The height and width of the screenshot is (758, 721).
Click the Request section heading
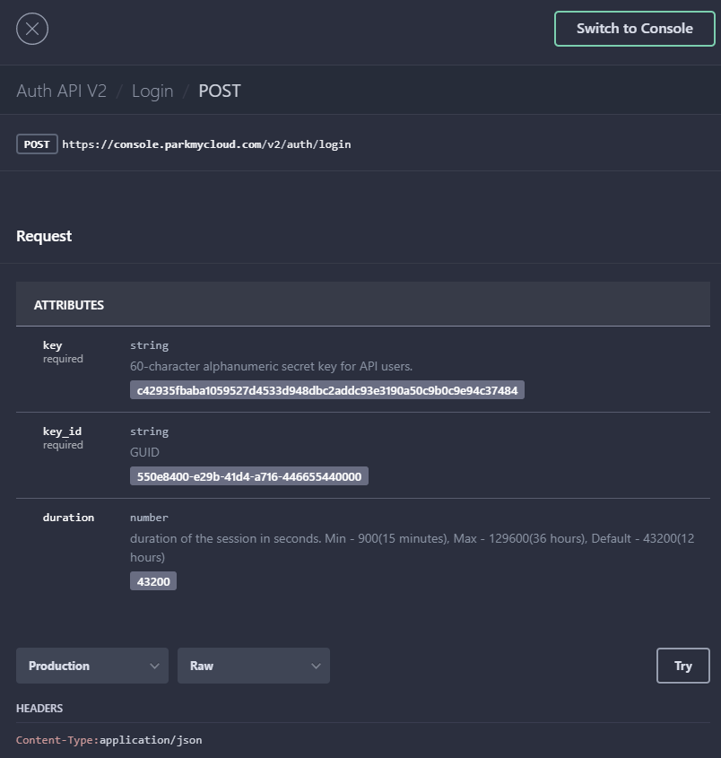point(44,236)
